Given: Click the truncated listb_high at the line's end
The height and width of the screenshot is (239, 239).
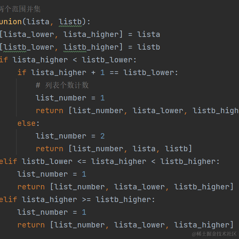Looking at the screenshot, I should click(x=216, y=111).
